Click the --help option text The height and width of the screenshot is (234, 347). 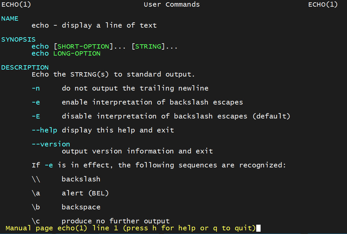pos(44,130)
